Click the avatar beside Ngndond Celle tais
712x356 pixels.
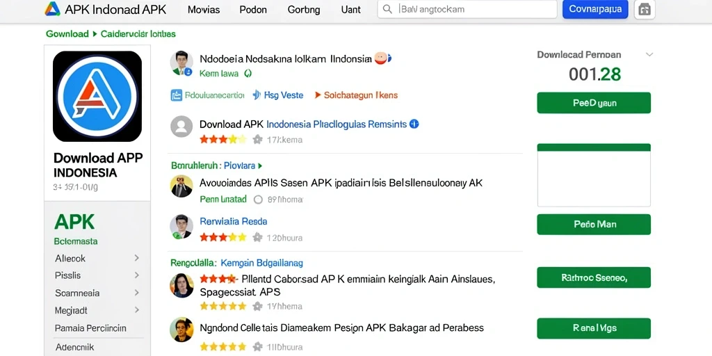[181, 330]
